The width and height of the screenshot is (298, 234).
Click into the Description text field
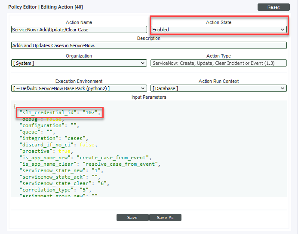[x=149, y=46]
